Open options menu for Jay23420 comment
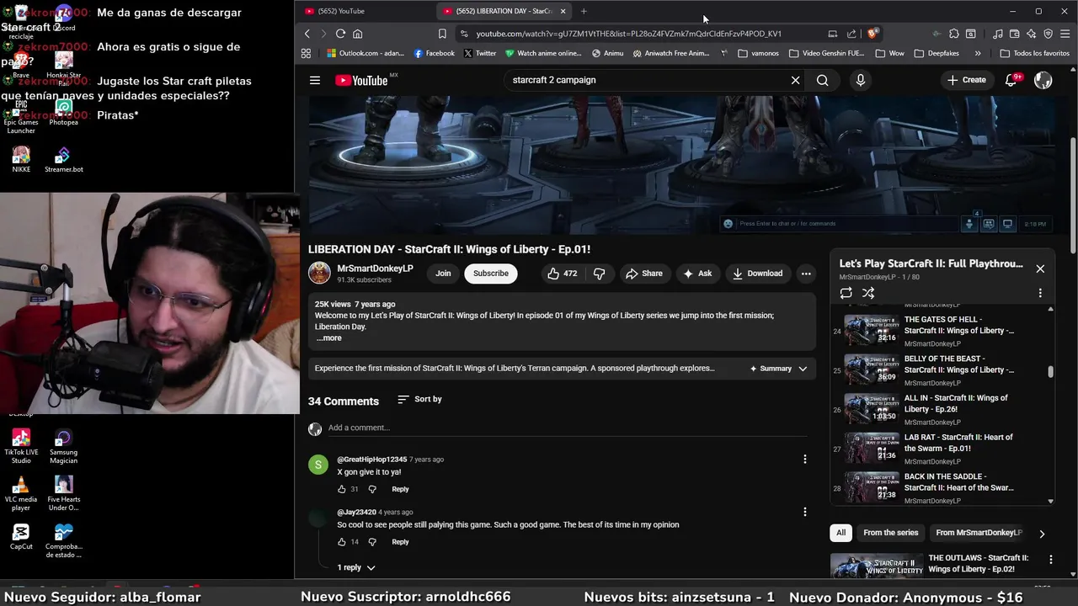 [804, 512]
